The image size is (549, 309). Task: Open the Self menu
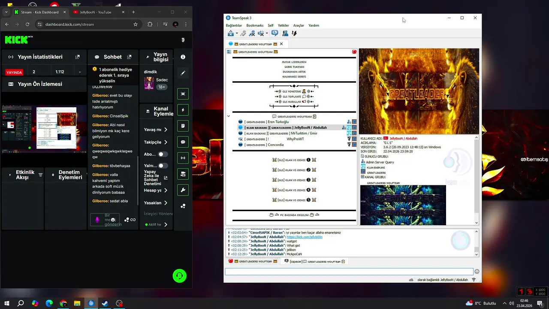click(271, 25)
